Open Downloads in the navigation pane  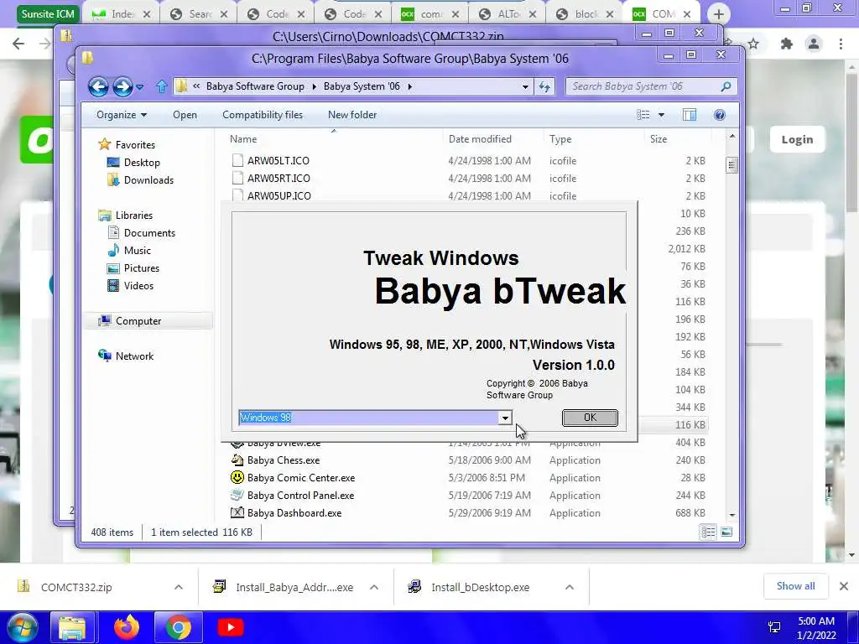(148, 180)
